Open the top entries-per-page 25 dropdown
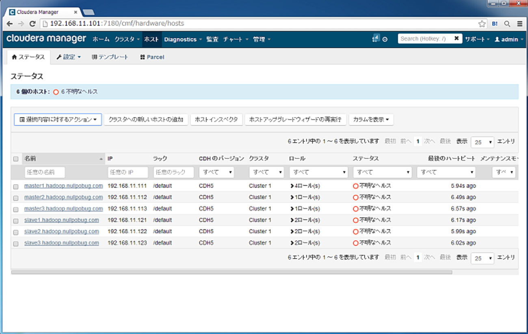 coord(482,142)
